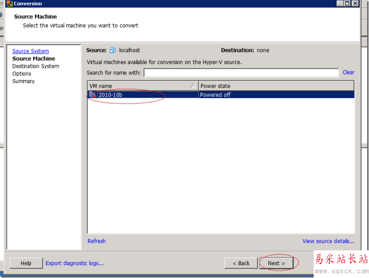Minimize the Conversion window
The height and width of the screenshot is (278, 369).
click(339, 3)
